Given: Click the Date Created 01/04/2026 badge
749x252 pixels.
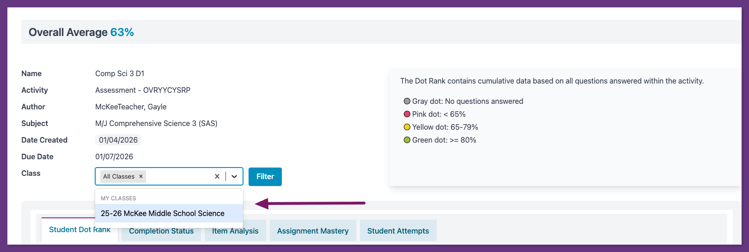Looking at the screenshot, I should point(118,140).
